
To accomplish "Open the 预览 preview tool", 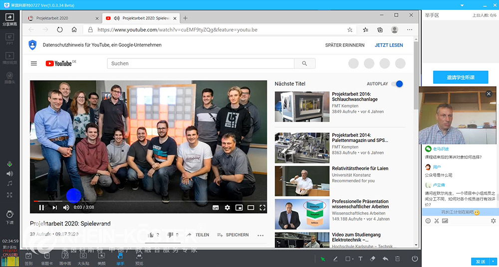I will tap(139, 259).
